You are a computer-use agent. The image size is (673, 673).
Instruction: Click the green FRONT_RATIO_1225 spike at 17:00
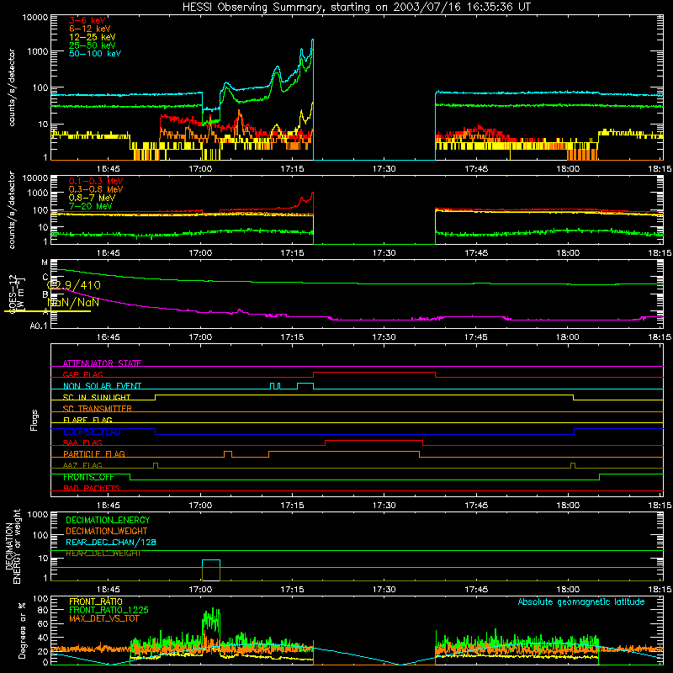211,618
